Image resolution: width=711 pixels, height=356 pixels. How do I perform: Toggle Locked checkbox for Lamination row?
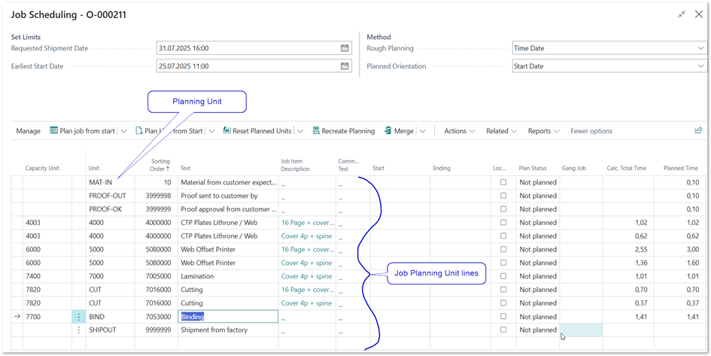point(503,276)
